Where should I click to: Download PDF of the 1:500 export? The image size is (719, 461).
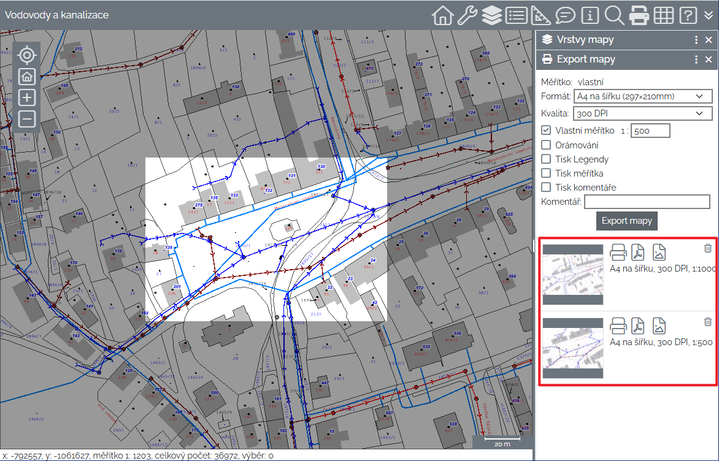(x=639, y=325)
